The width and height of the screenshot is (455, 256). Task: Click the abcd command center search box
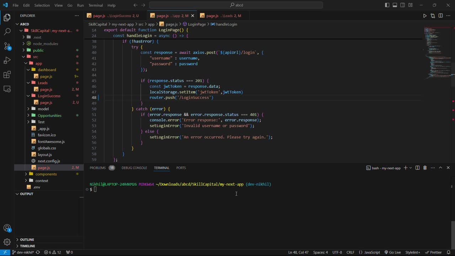(236, 5)
